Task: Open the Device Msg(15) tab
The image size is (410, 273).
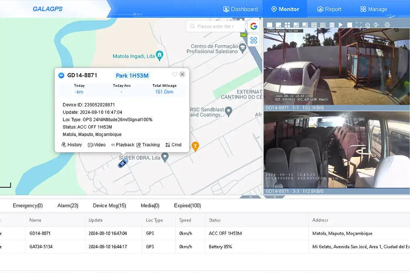Action: (109, 206)
